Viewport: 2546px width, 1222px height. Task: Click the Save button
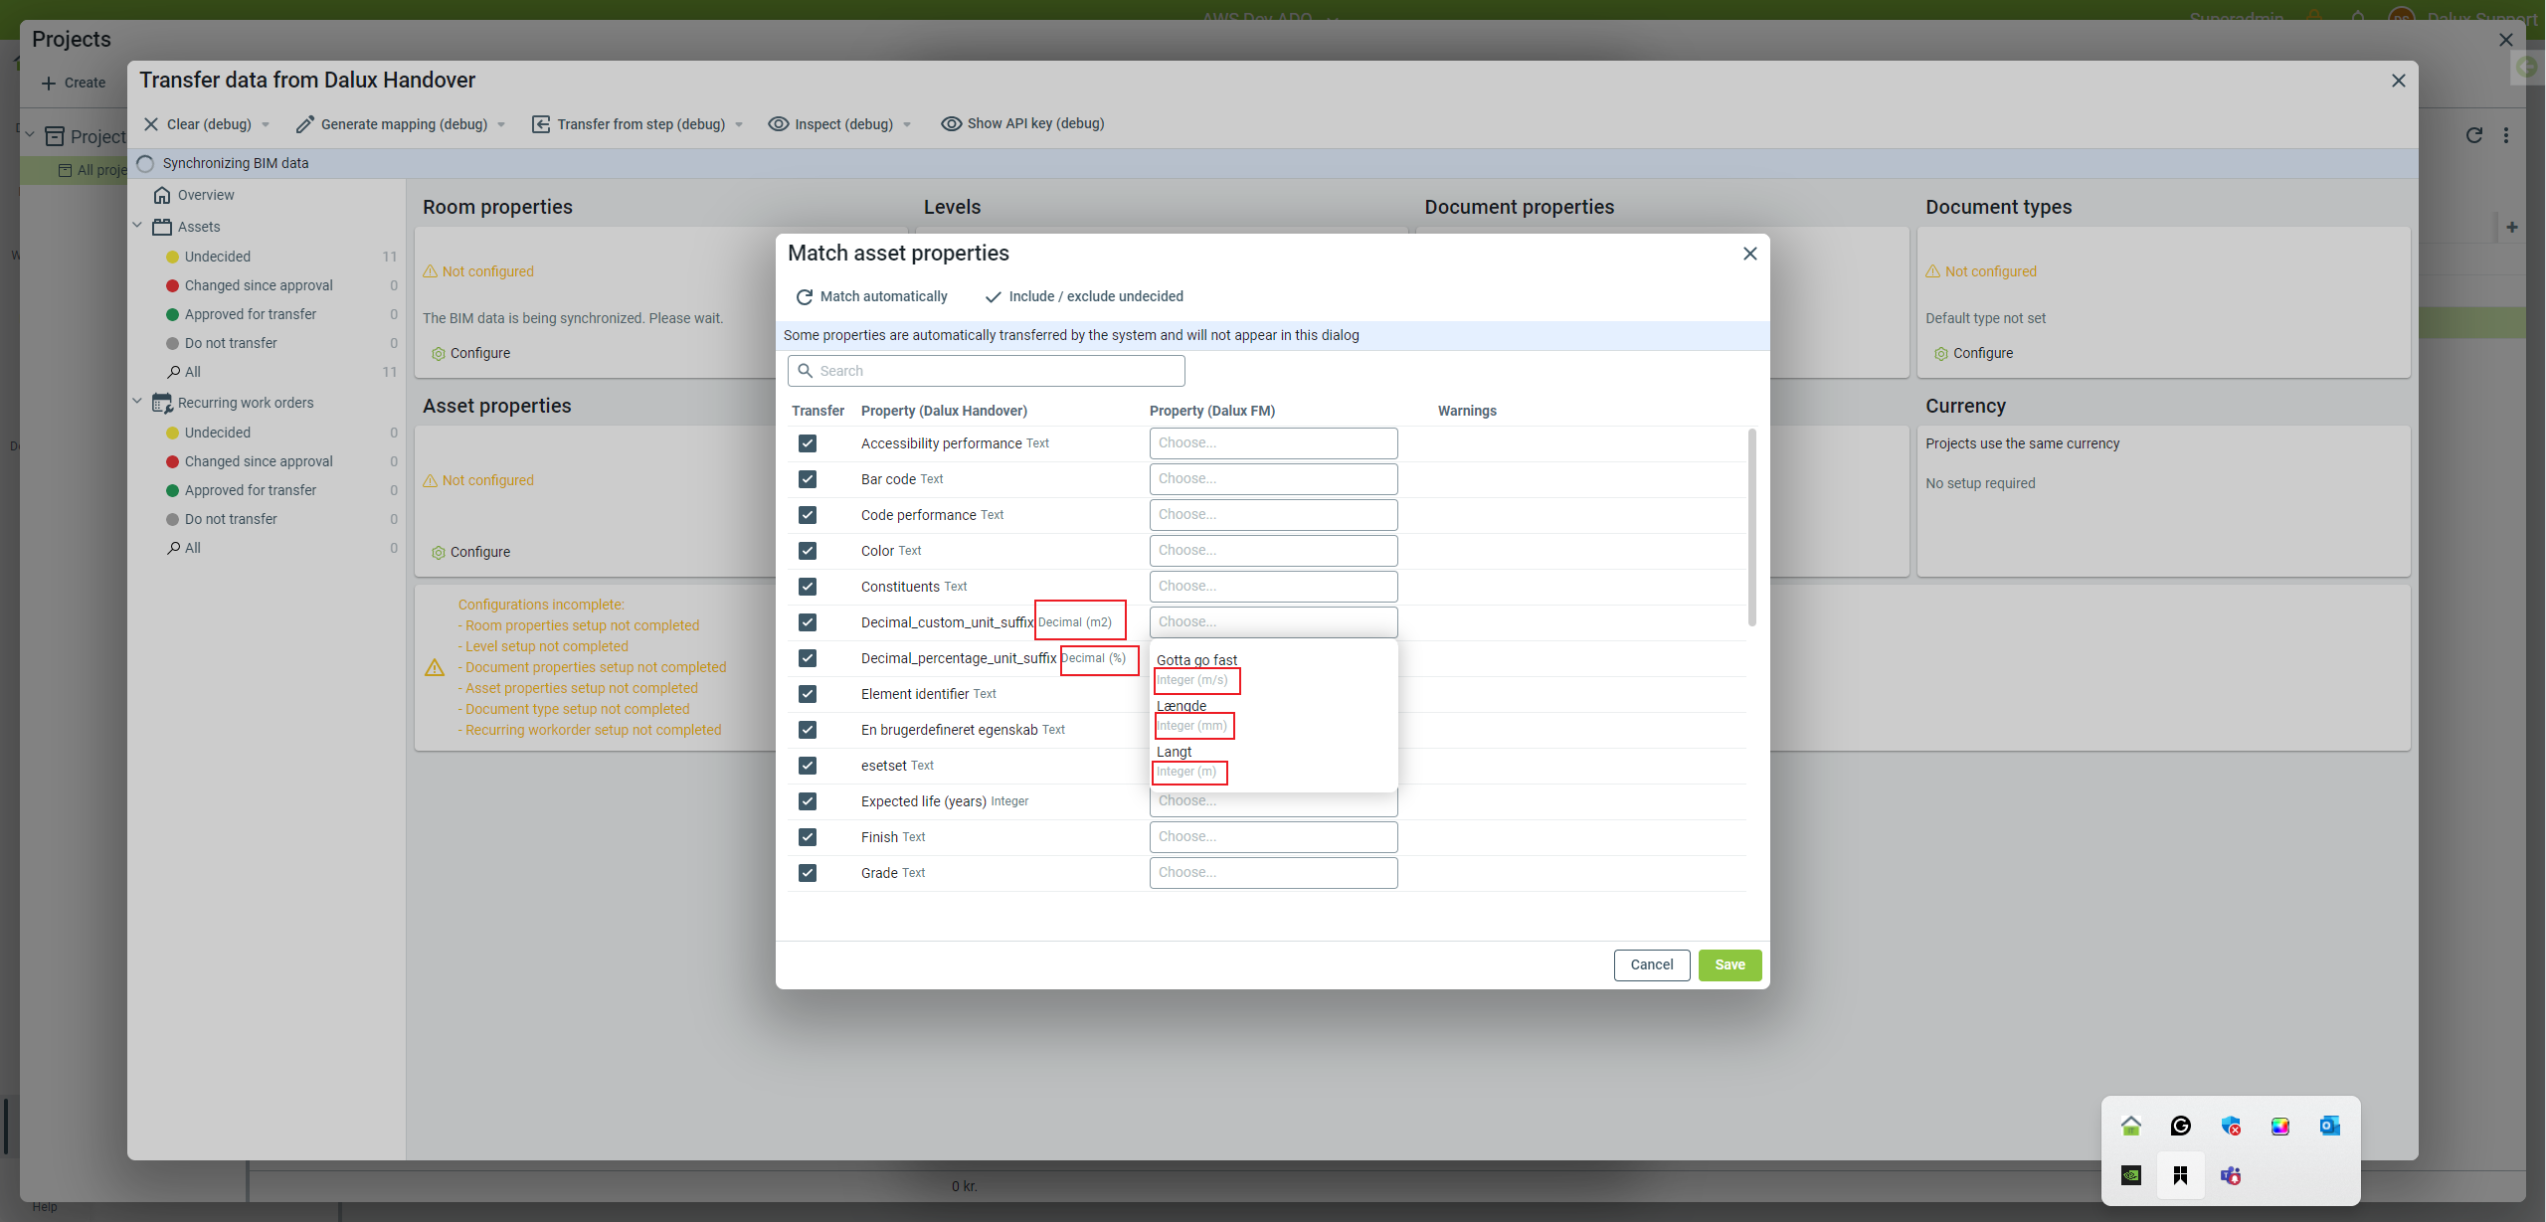coord(1729,965)
